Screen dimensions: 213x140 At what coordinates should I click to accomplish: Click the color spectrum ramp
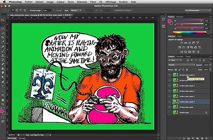(190, 33)
